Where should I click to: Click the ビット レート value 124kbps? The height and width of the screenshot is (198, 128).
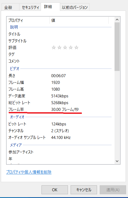click(59, 124)
